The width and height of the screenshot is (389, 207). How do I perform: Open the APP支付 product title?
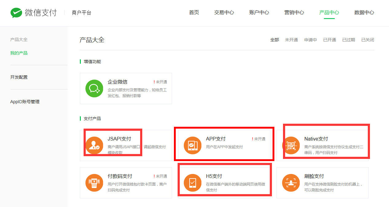pyautogui.click(x=216, y=139)
